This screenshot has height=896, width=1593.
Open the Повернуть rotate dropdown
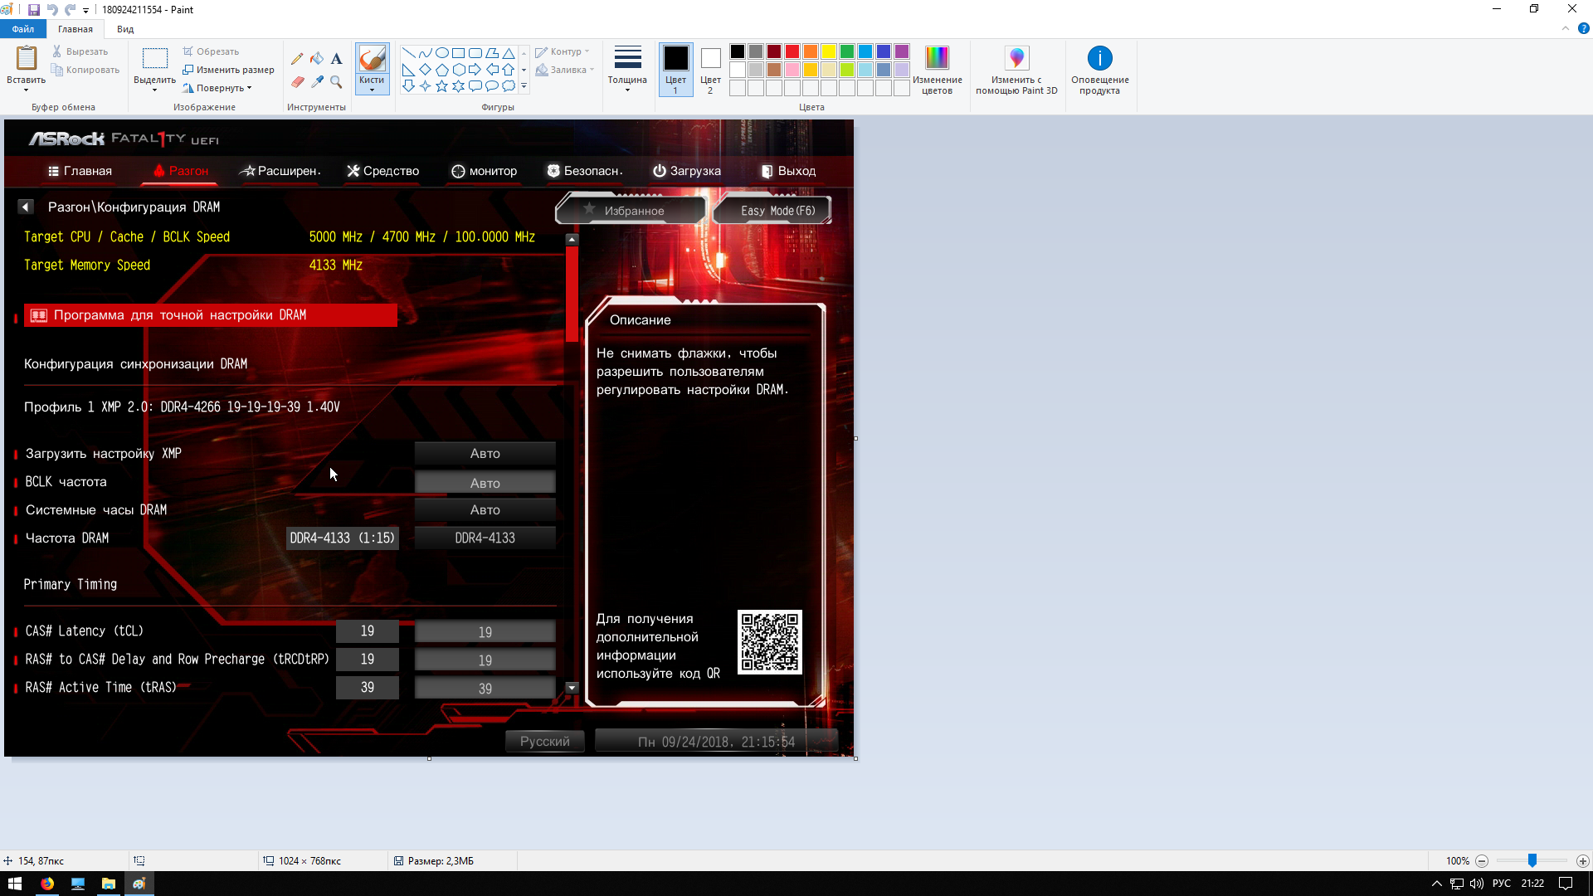pyautogui.click(x=222, y=88)
